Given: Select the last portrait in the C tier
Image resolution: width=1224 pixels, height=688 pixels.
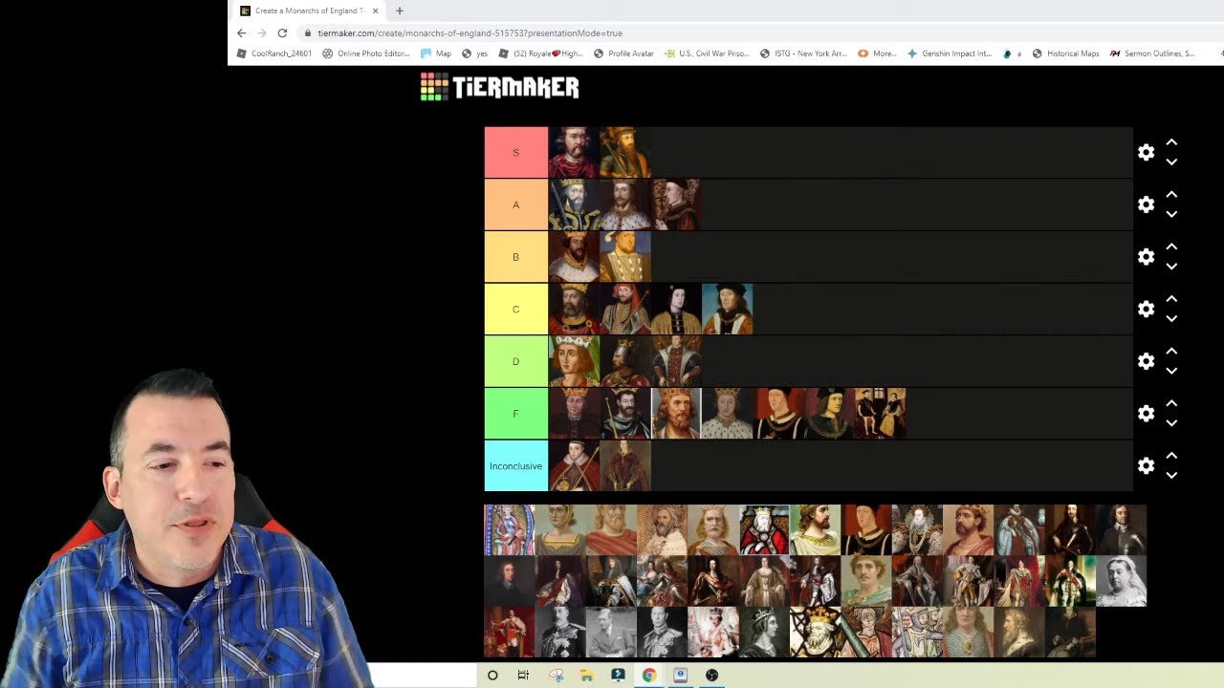Looking at the screenshot, I should point(728,309).
